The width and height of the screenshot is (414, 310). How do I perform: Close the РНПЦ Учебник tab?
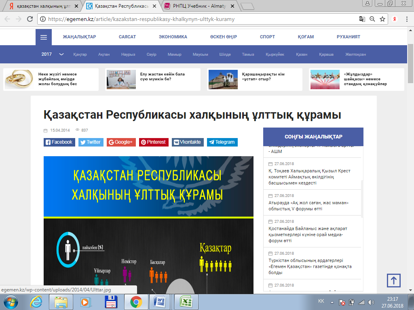(x=232, y=6)
